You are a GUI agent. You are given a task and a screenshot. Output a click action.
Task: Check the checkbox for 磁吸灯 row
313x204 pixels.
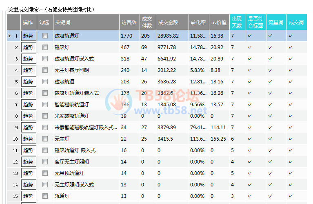(45, 47)
